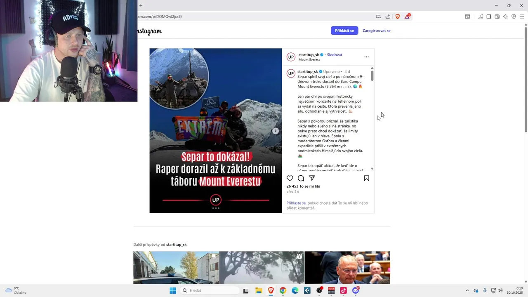Open Discord from taskbar

(x=356, y=290)
